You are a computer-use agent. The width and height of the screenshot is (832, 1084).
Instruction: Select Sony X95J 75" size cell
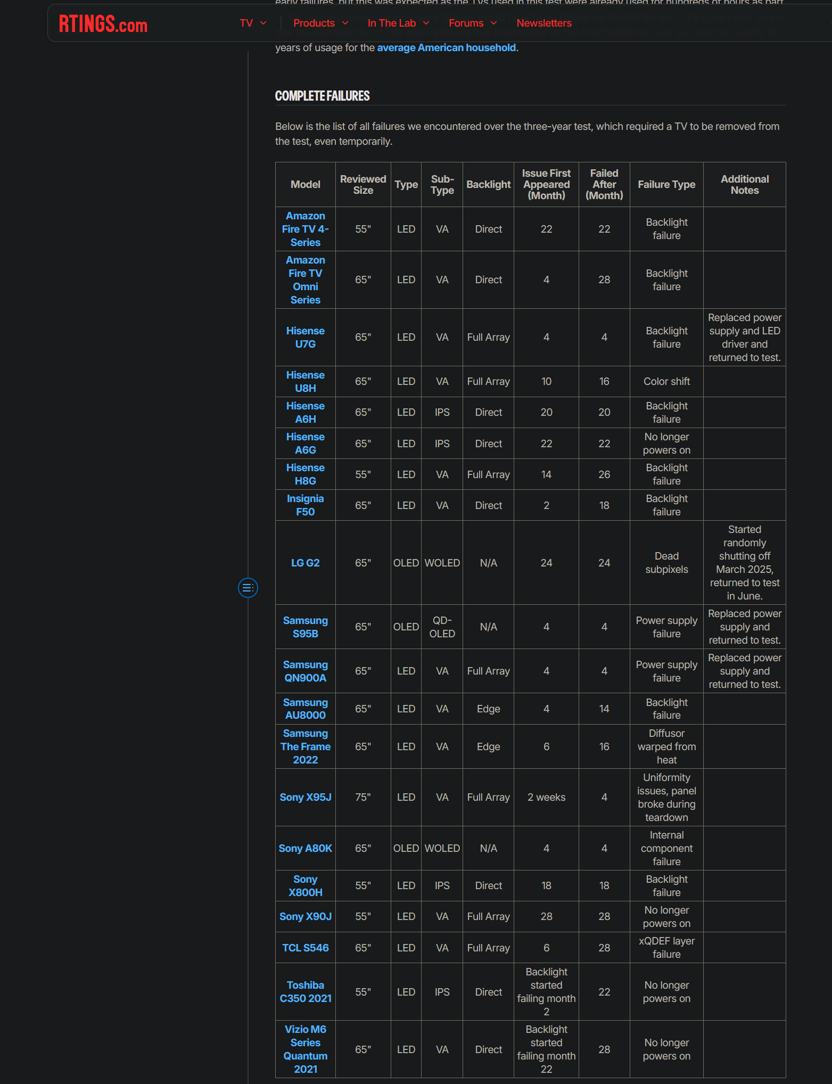click(x=363, y=797)
